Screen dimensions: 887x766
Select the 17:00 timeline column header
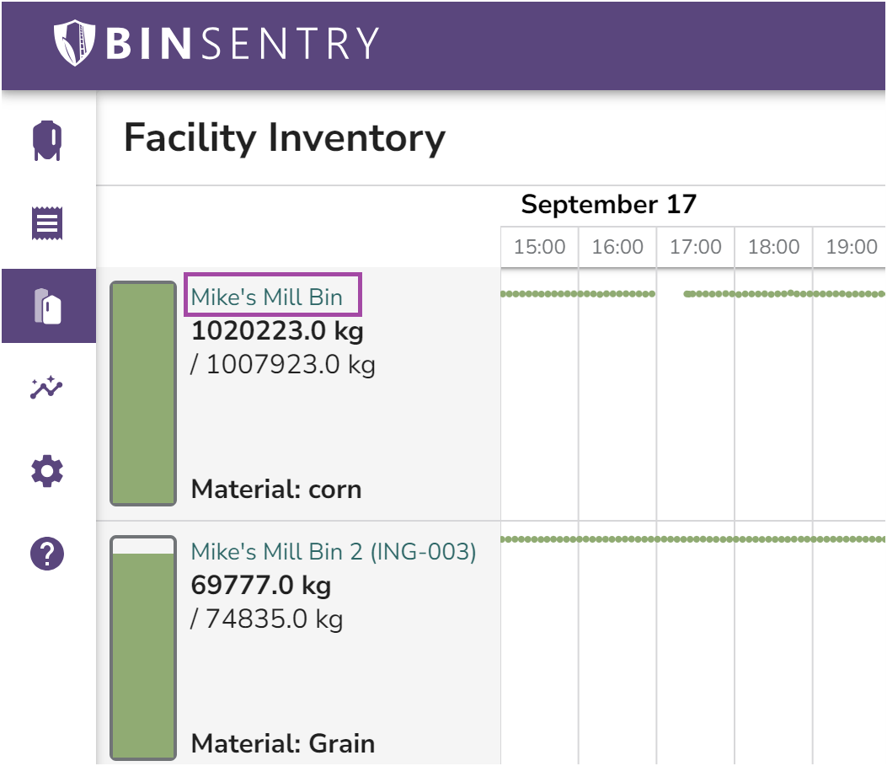point(694,246)
